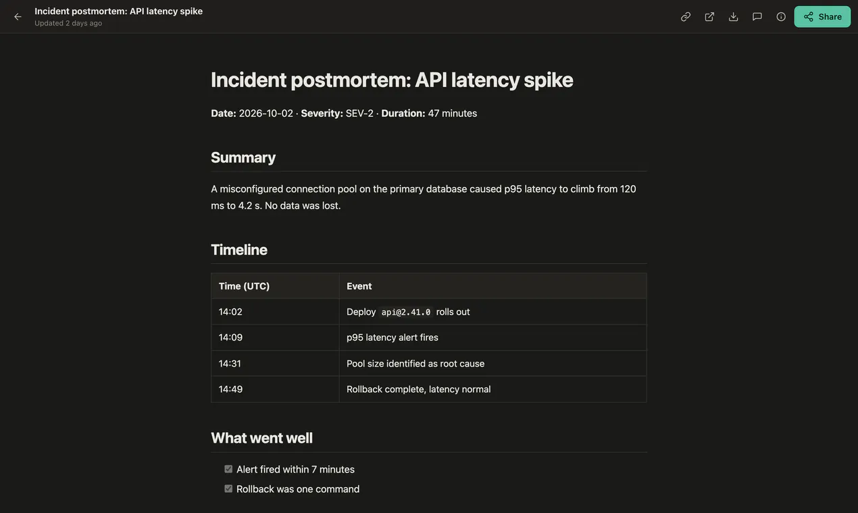Image resolution: width=858 pixels, height=513 pixels.
Task: Toggle 'Rollback was one command' checkbox
Action: point(228,489)
